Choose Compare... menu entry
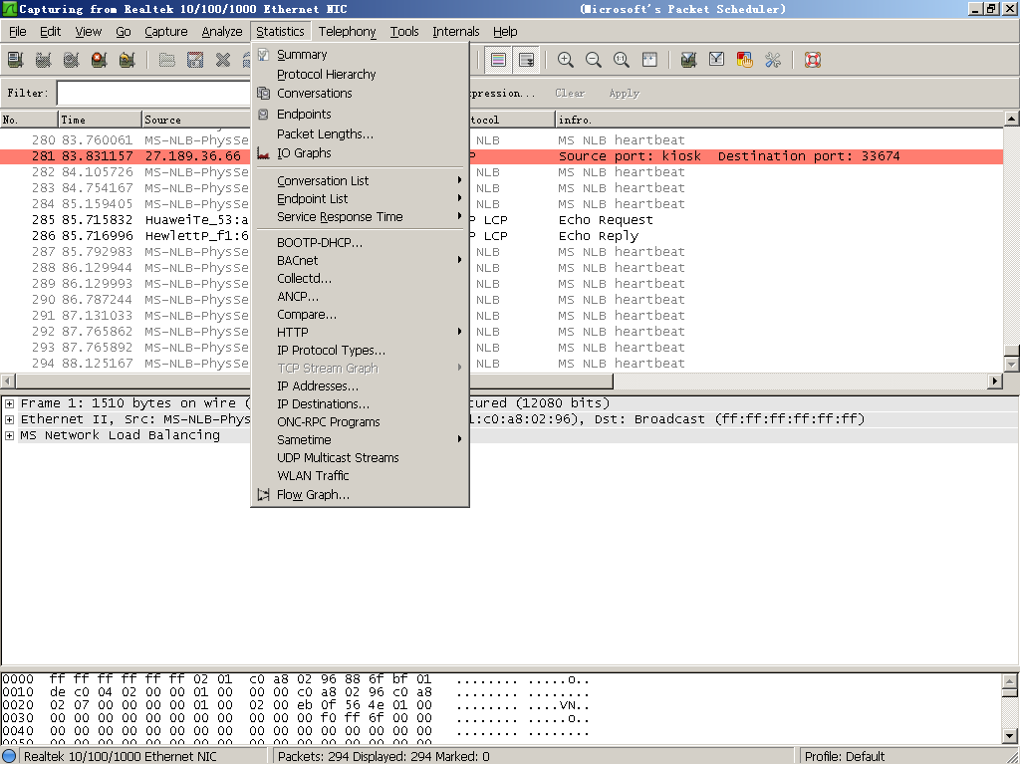The height and width of the screenshot is (765, 1020). pos(360,314)
